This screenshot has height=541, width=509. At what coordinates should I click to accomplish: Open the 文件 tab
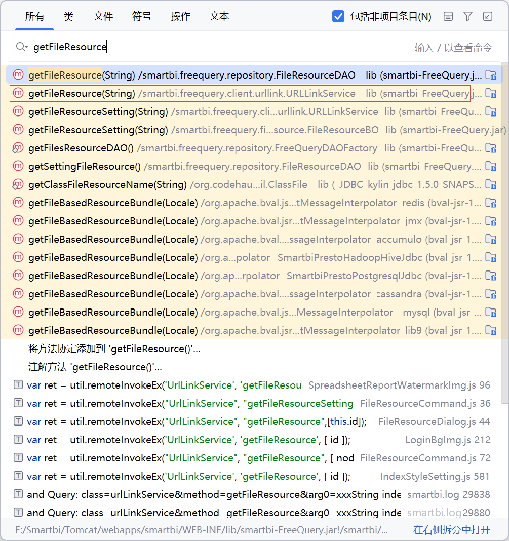pos(103,16)
